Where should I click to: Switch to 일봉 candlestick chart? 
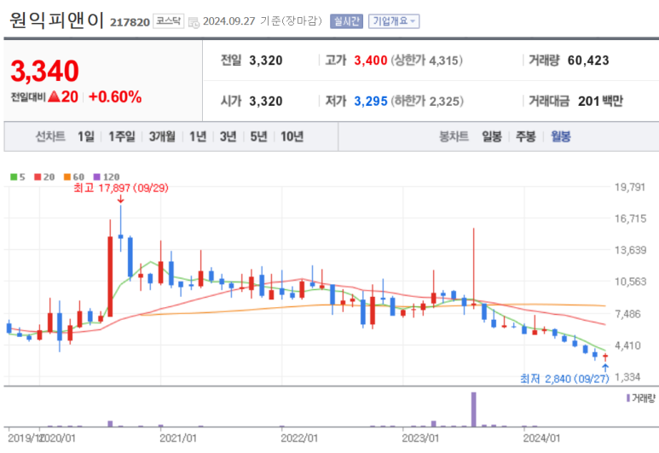pos(492,136)
